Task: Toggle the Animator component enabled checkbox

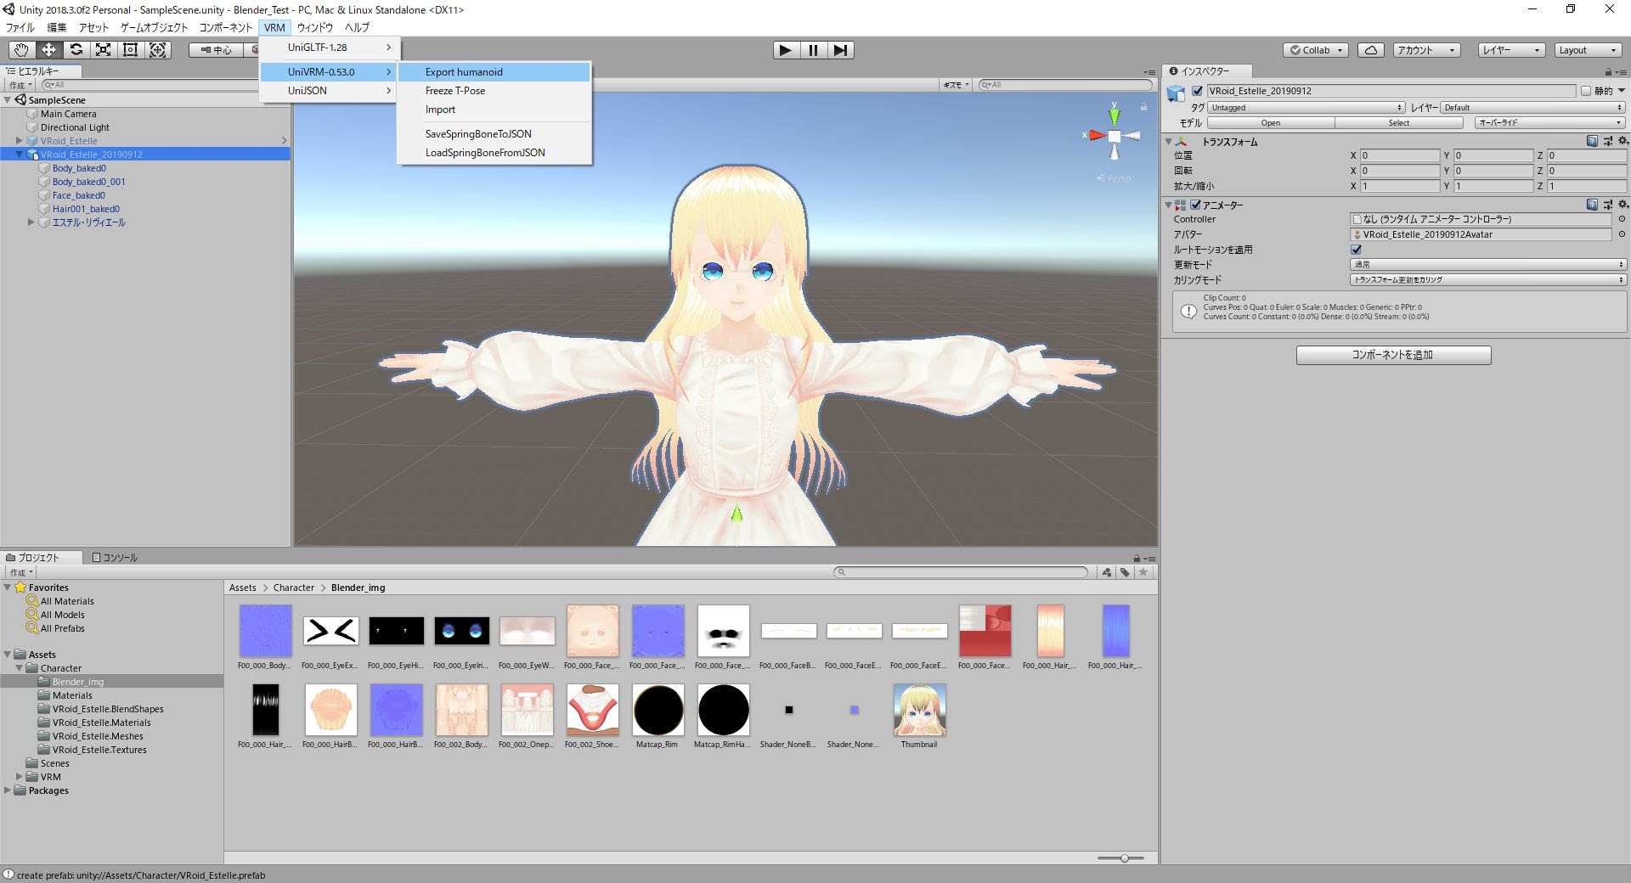Action: click(1196, 205)
